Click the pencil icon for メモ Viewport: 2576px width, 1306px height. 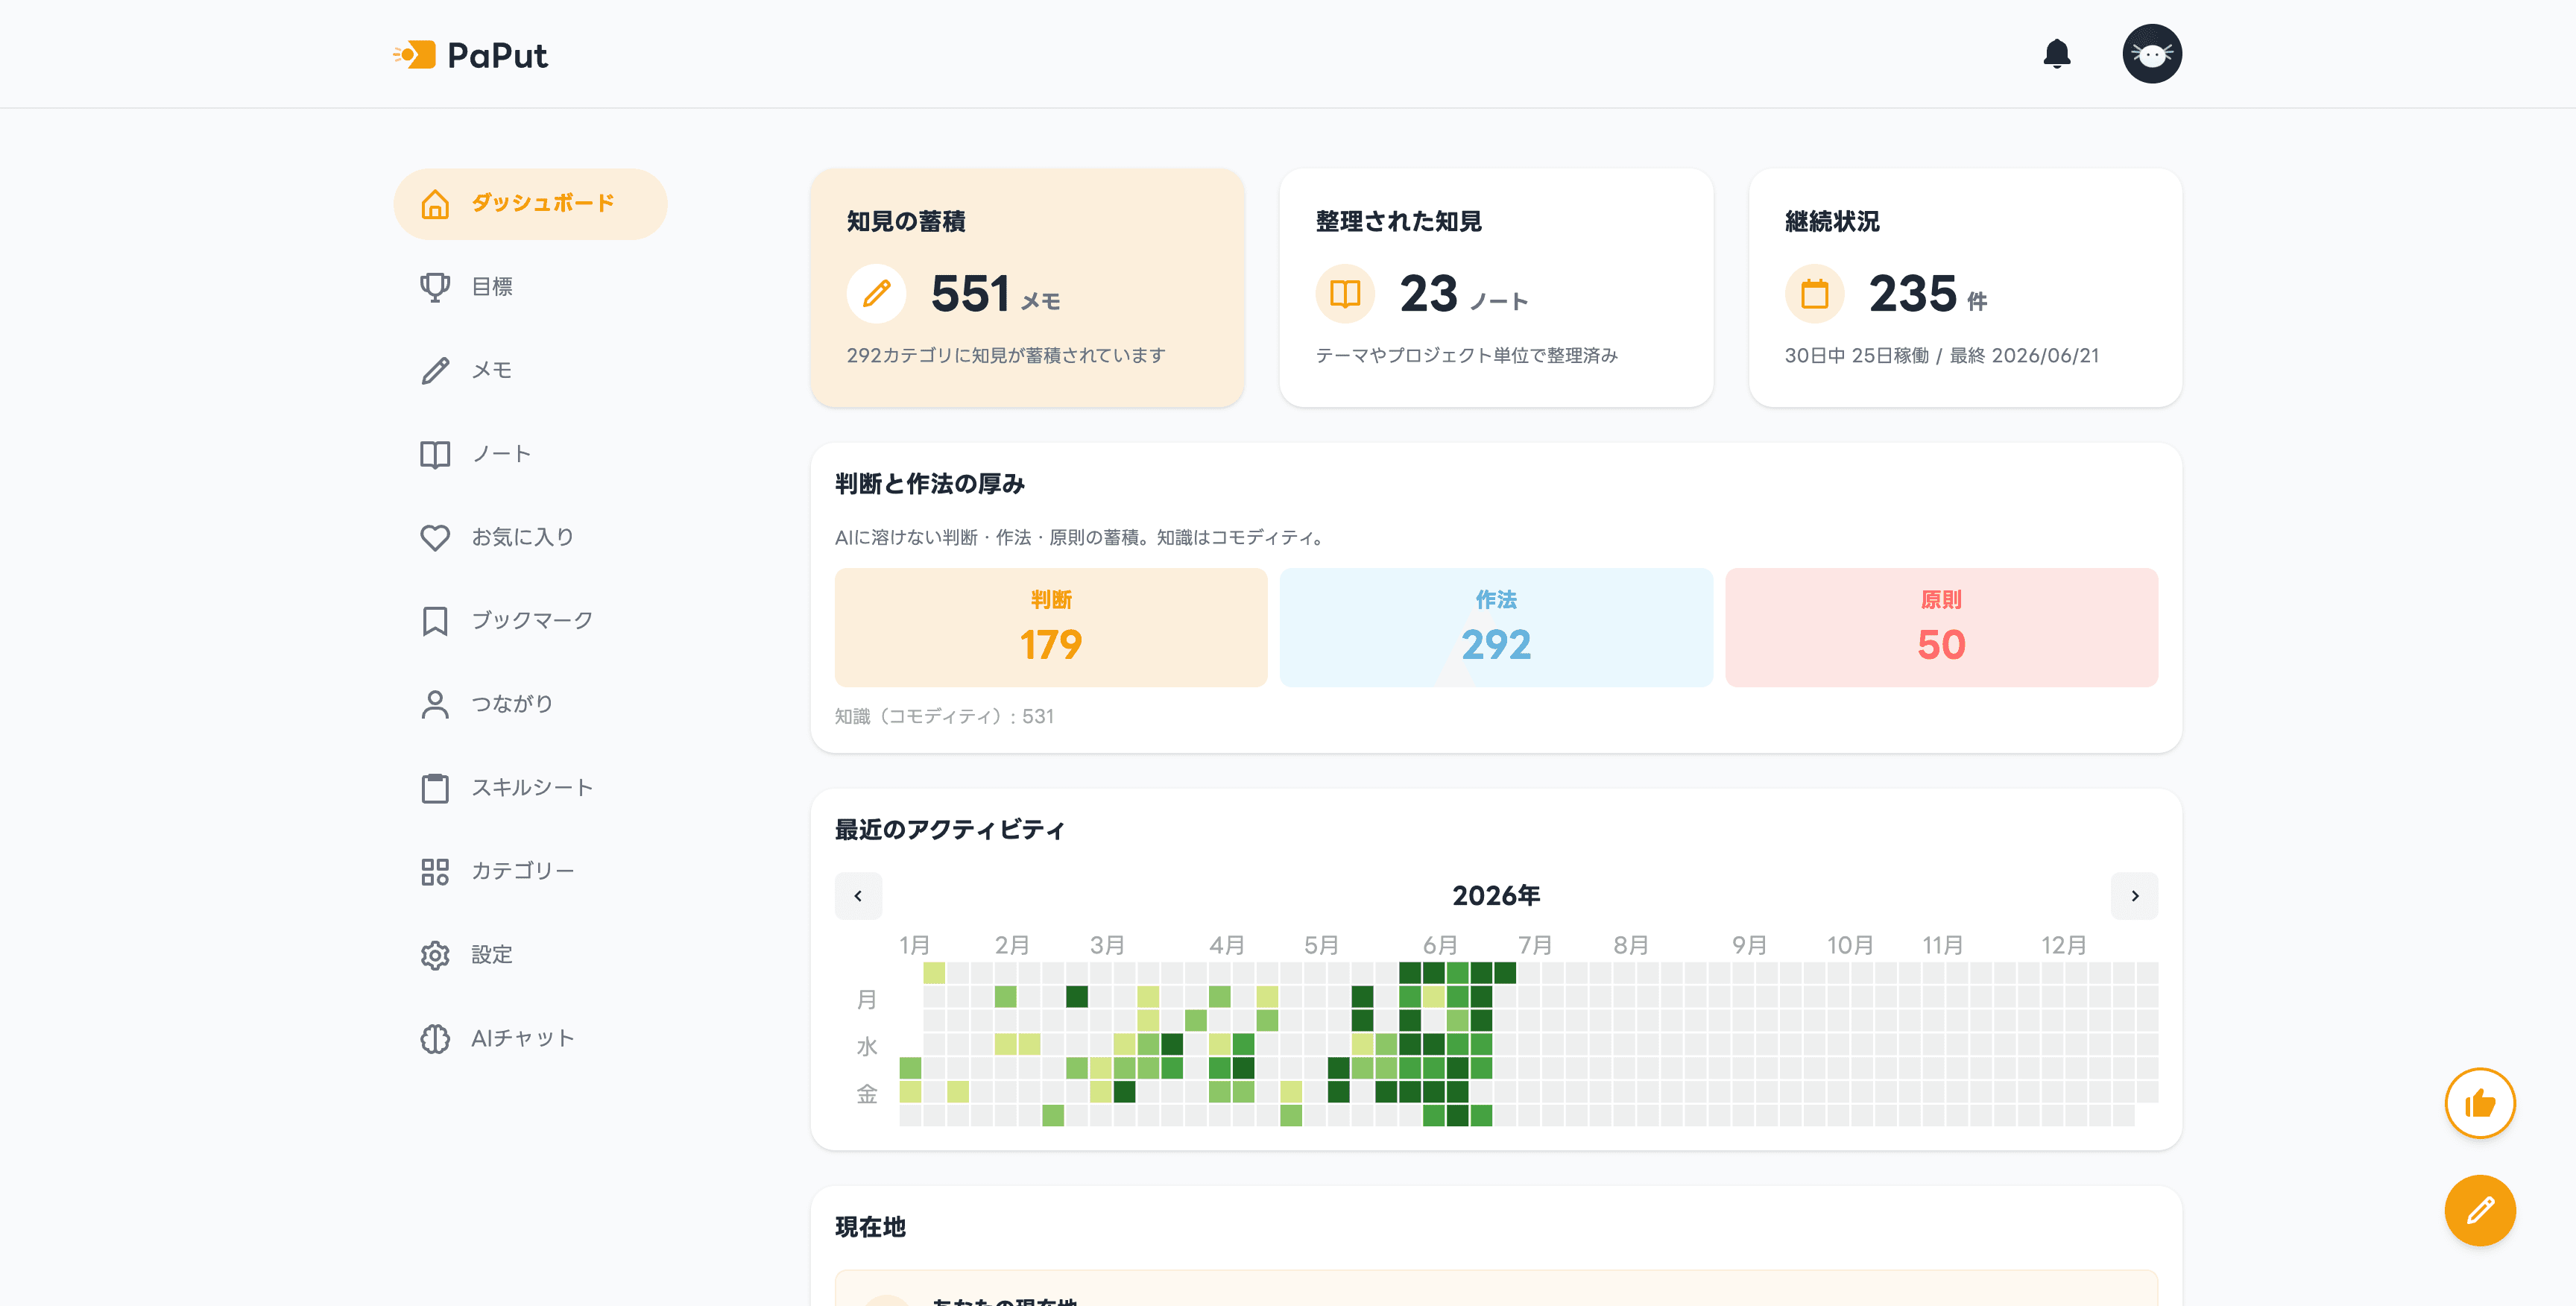[x=435, y=370]
